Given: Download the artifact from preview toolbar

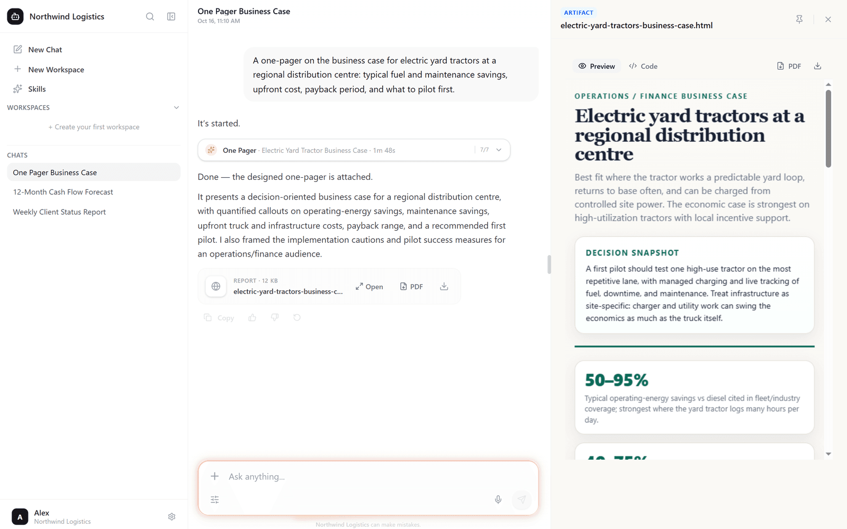Looking at the screenshot, I should pos(817,66).
